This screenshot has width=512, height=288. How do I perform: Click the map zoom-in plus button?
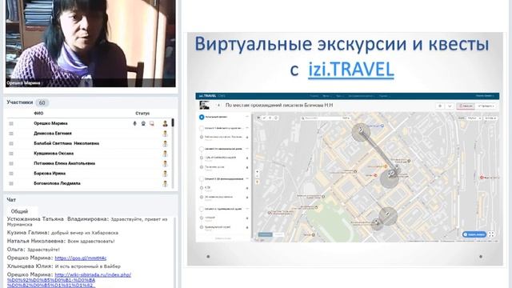(x=258, y=171)
